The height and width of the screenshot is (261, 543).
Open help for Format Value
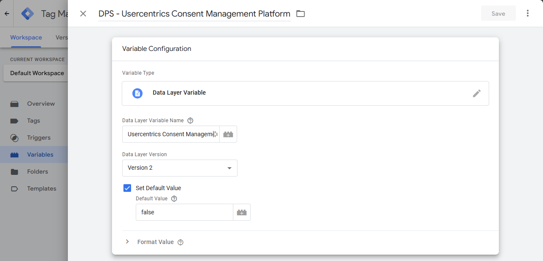tap(180, 242)
